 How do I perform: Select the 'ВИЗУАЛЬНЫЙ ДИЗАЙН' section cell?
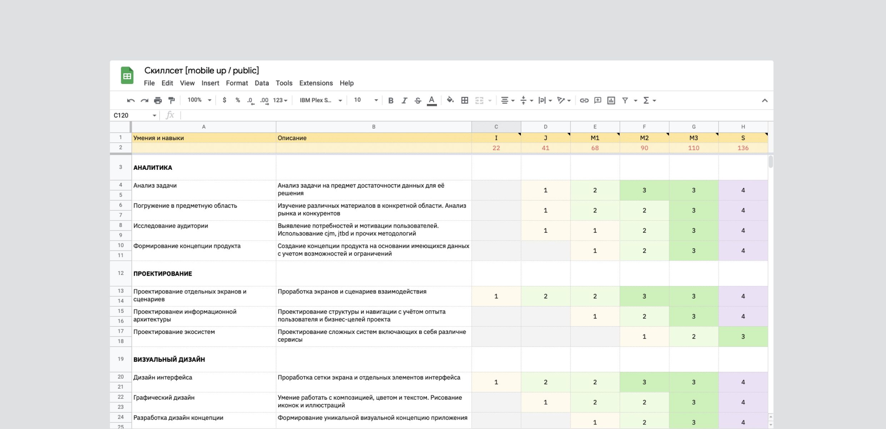204,359
